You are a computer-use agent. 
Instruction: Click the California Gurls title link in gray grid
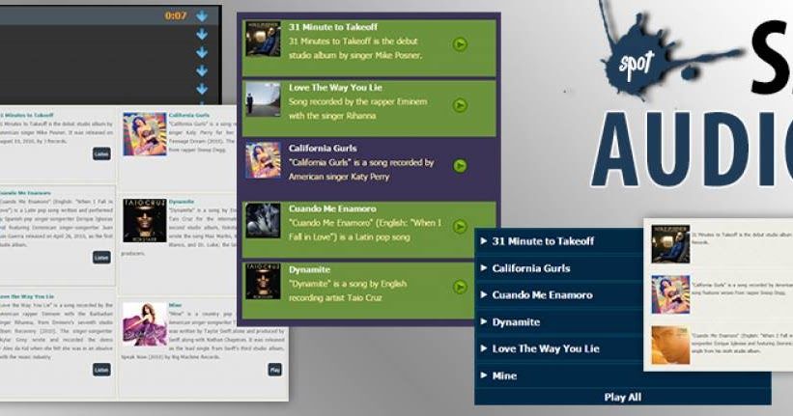[x=189, y=115]
